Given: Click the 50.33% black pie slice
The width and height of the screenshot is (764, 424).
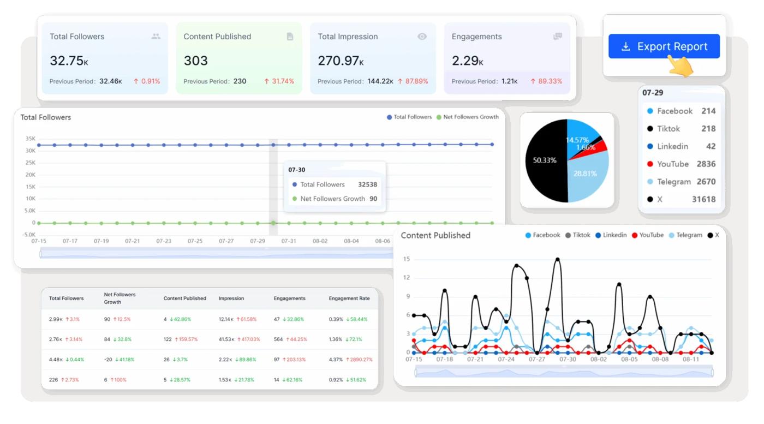Looking at the screenshot, I should point(546,160).
